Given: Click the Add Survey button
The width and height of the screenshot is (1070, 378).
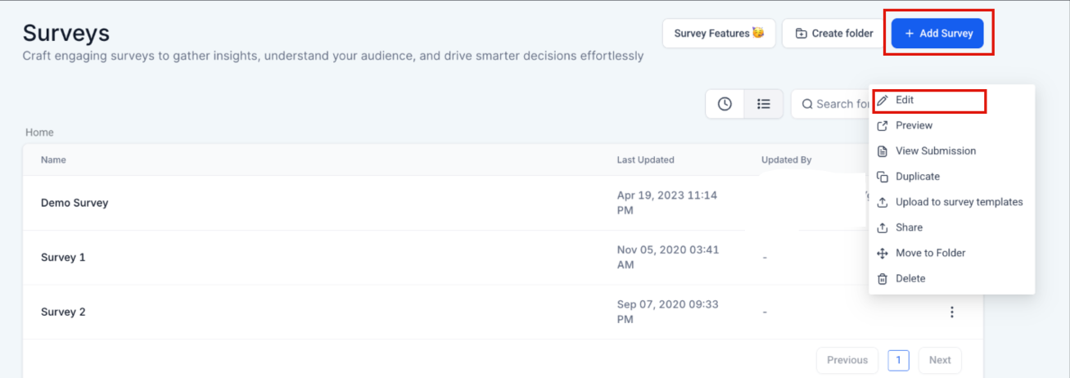Looking at the screenshot, I should coord(937,34).
